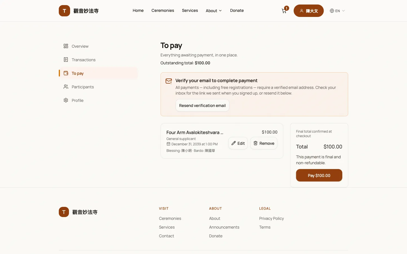Viewport: 407px width, 254px height.
Task: Click the header 觀音妙法寺 site name
Action: click(x=86, y=11)
